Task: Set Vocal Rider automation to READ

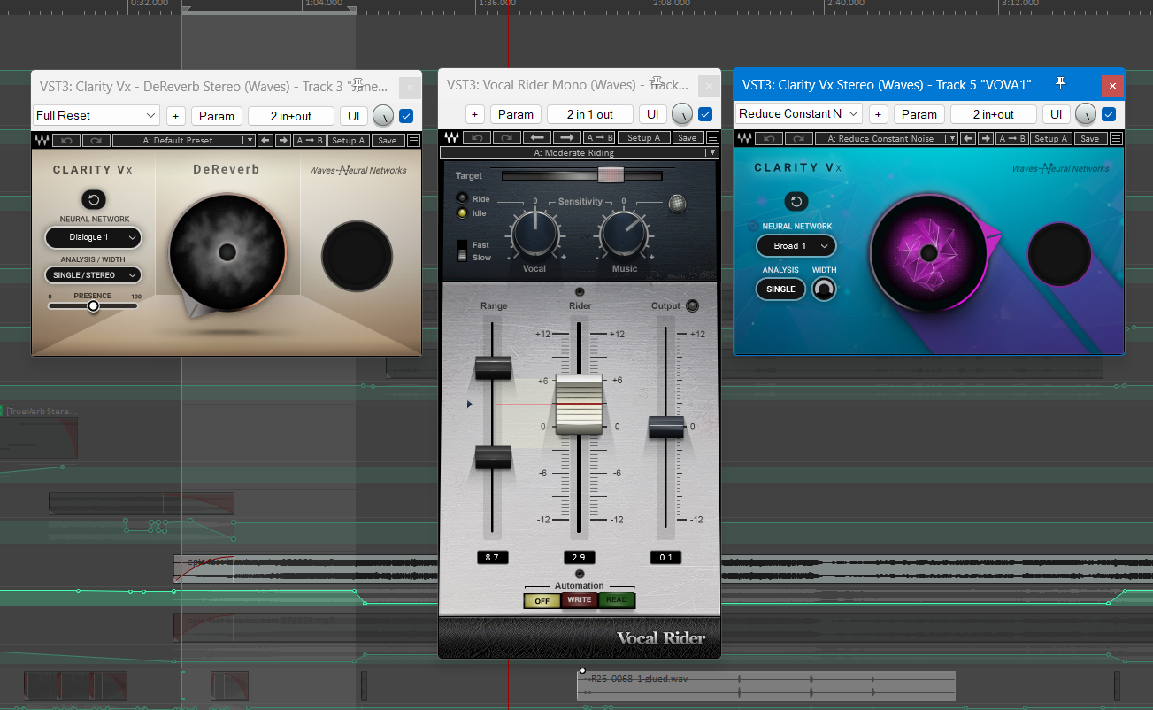Action: click(617, 600)
